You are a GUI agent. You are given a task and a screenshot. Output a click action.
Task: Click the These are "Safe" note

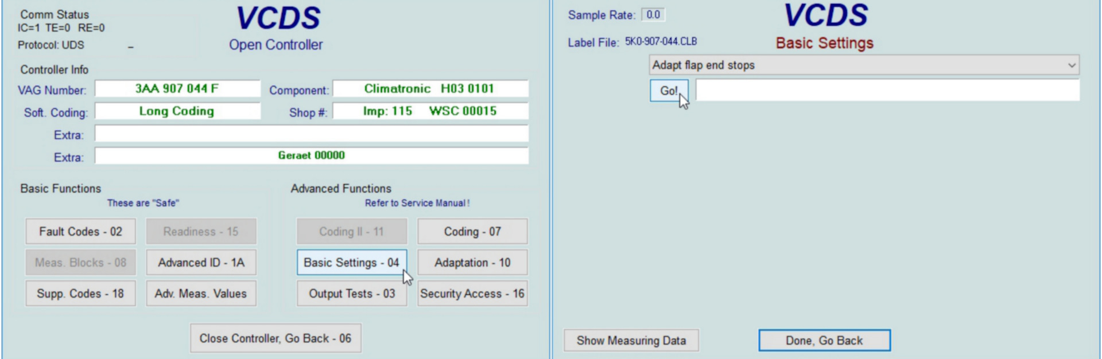point(143,203)
